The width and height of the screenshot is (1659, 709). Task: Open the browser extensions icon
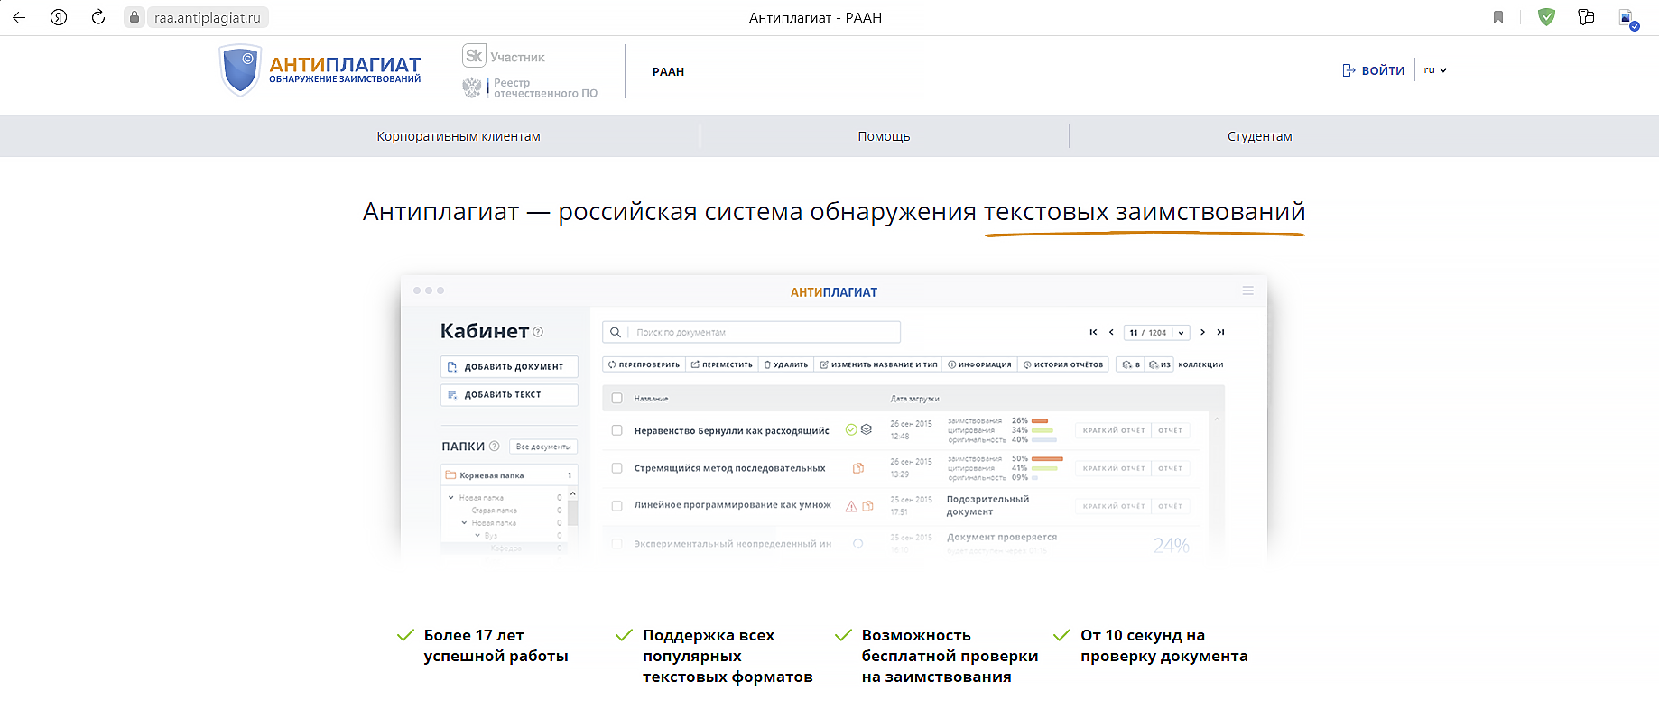[1586, 17]
